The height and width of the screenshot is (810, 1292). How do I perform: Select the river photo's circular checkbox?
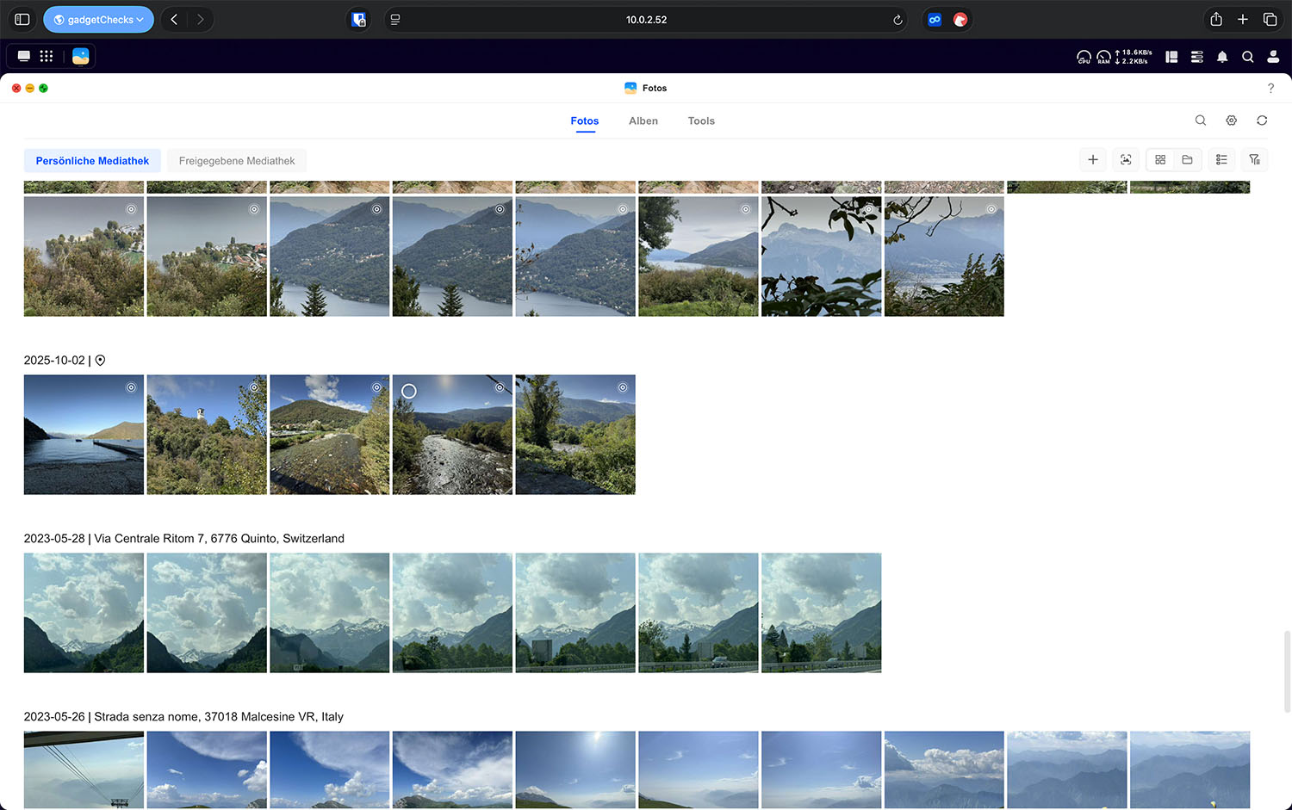pos(409,391)
